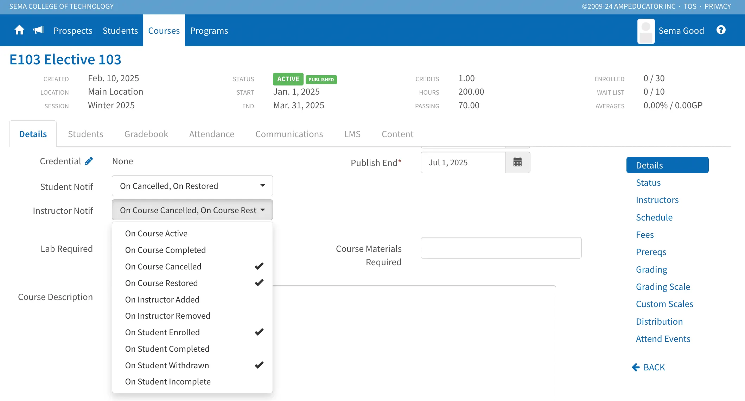
Task: Uncheck On Student Withdrawn option
Action: [x=192, y=365]
